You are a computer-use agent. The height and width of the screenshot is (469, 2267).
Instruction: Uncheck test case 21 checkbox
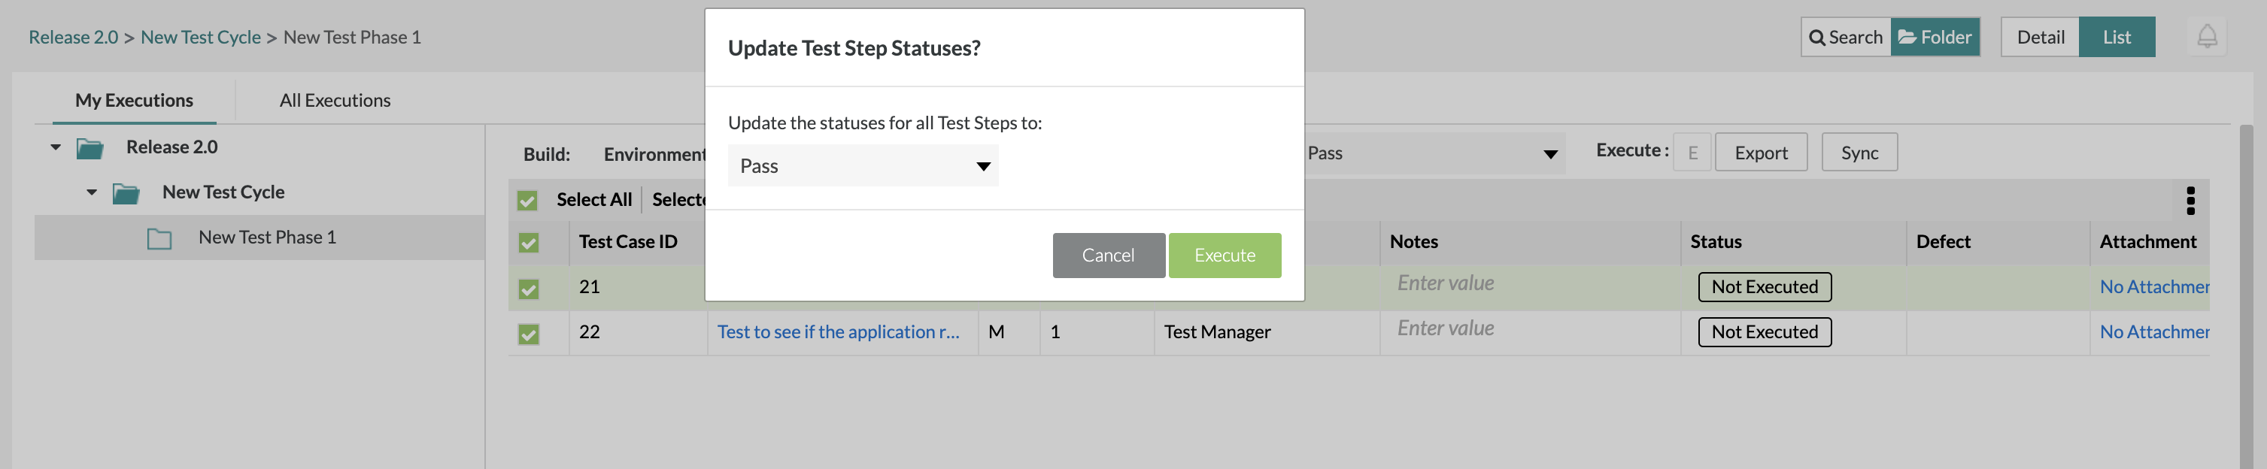pos(528,289)
